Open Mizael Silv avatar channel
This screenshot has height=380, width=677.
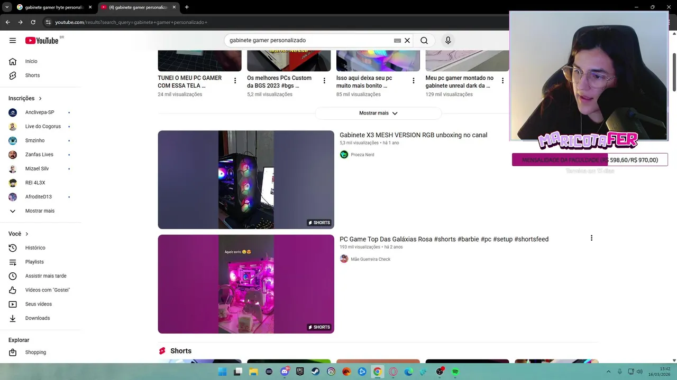(x=13, y=169)
